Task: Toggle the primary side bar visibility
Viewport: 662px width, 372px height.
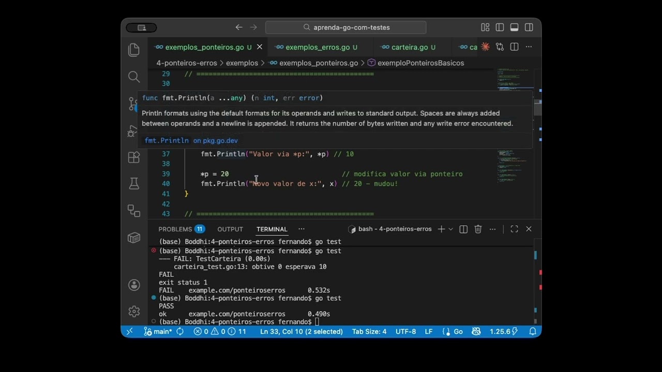Action: [500, 27]
